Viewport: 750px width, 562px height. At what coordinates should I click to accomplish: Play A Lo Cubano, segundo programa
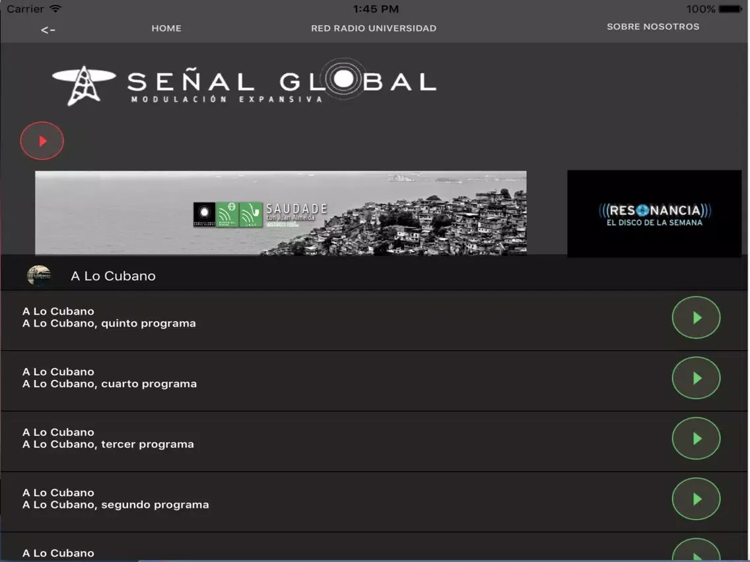point(696,499)
